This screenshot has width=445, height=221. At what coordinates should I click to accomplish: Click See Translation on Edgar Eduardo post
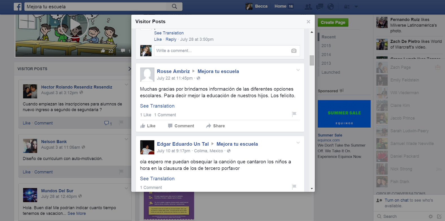pos(157,179)
